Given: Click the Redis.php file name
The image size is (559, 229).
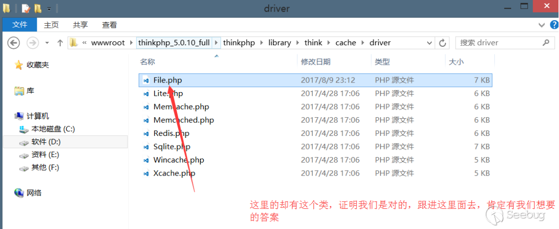Looking at the screenshot, I should [x=171, y=133].
